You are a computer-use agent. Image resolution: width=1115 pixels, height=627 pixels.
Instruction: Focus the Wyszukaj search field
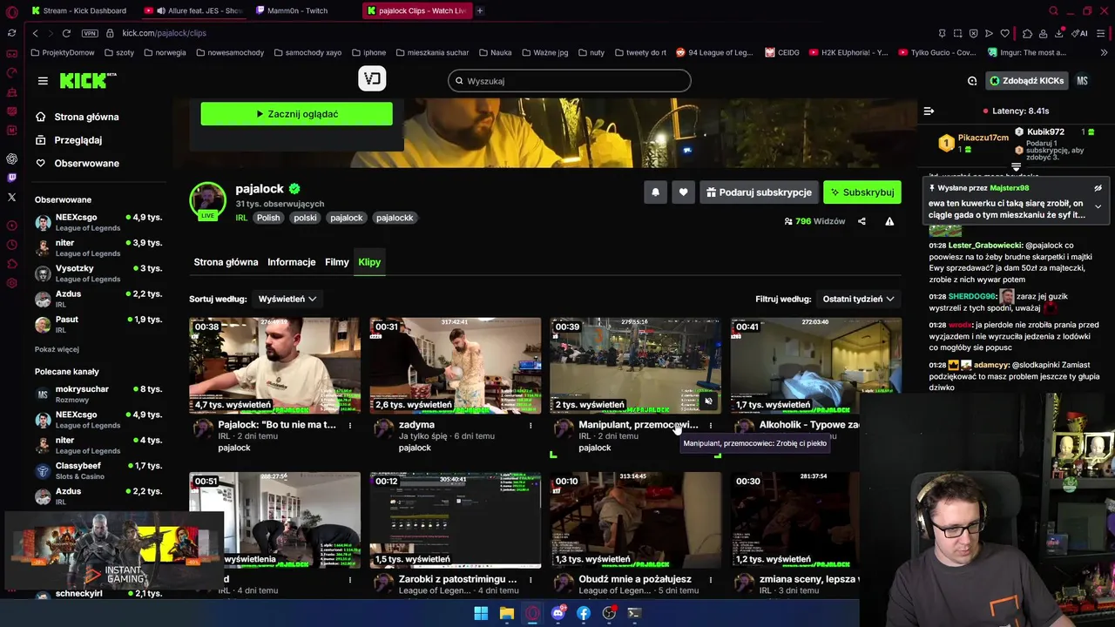pyautogui.click(x=570, y=81)
